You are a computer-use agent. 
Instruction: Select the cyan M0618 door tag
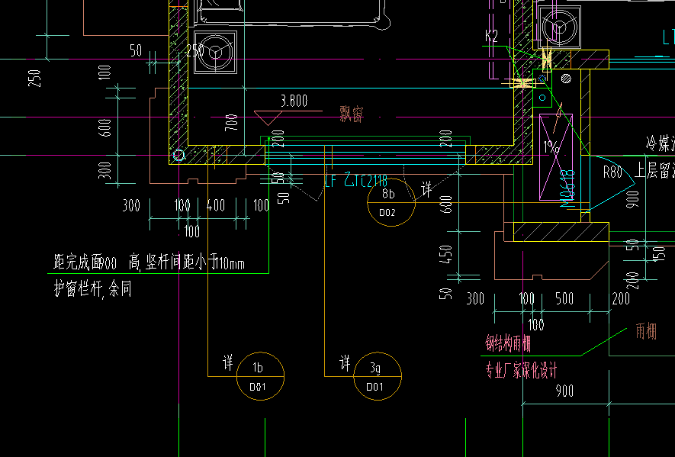click(x=567, y=188)
